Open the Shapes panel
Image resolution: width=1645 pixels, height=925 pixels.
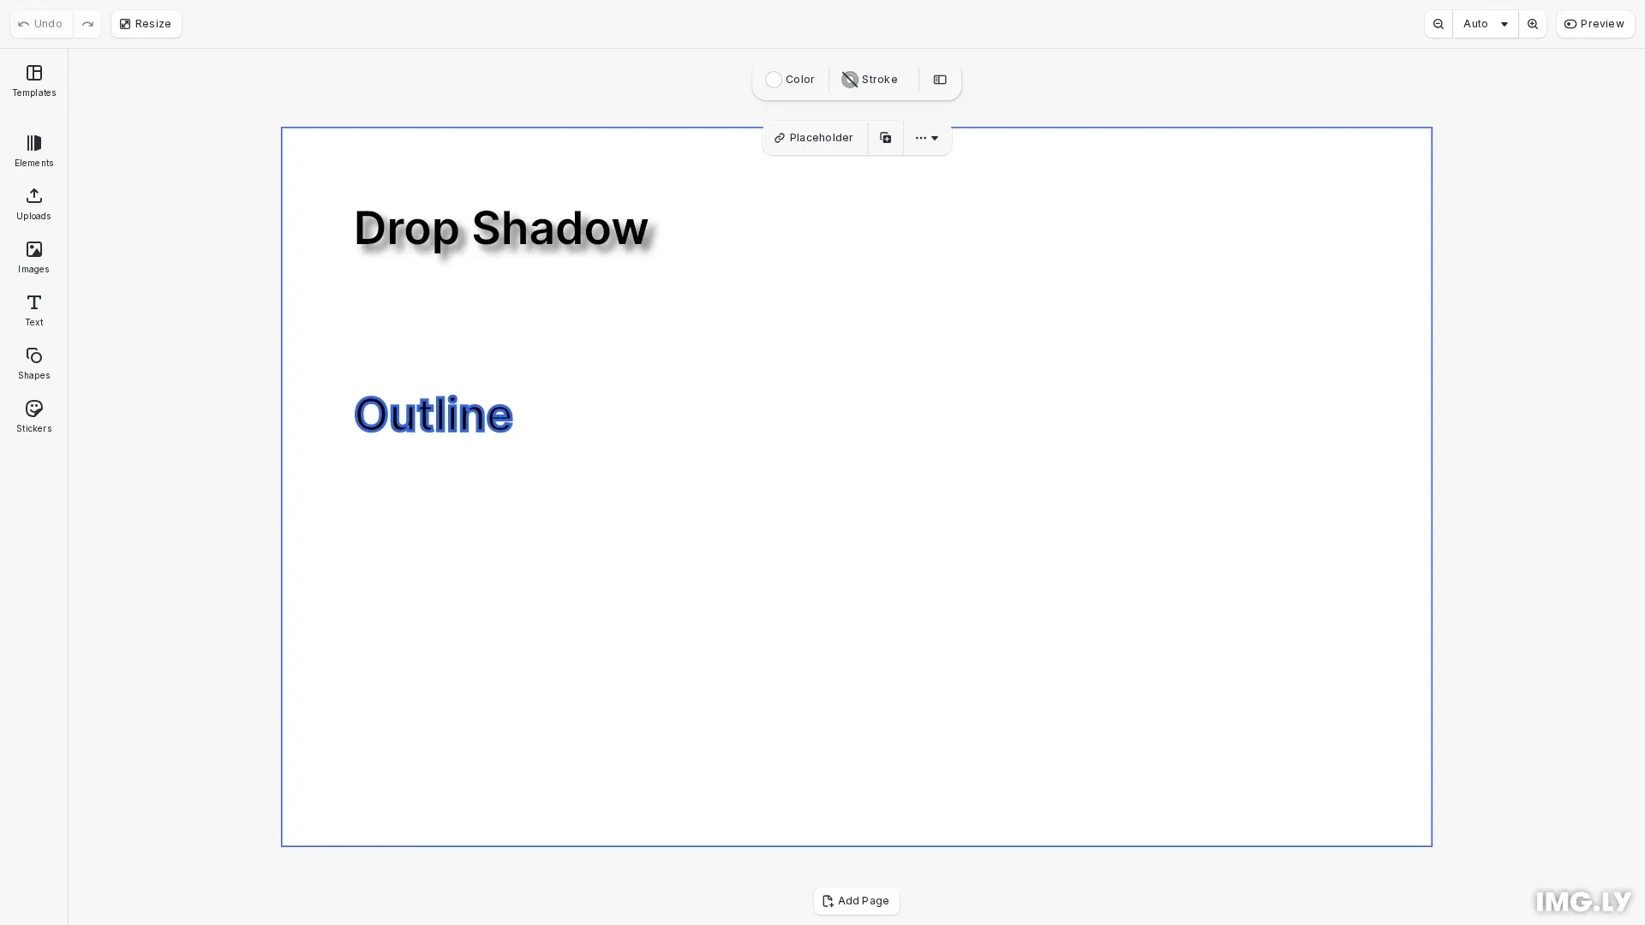point(33,362)
